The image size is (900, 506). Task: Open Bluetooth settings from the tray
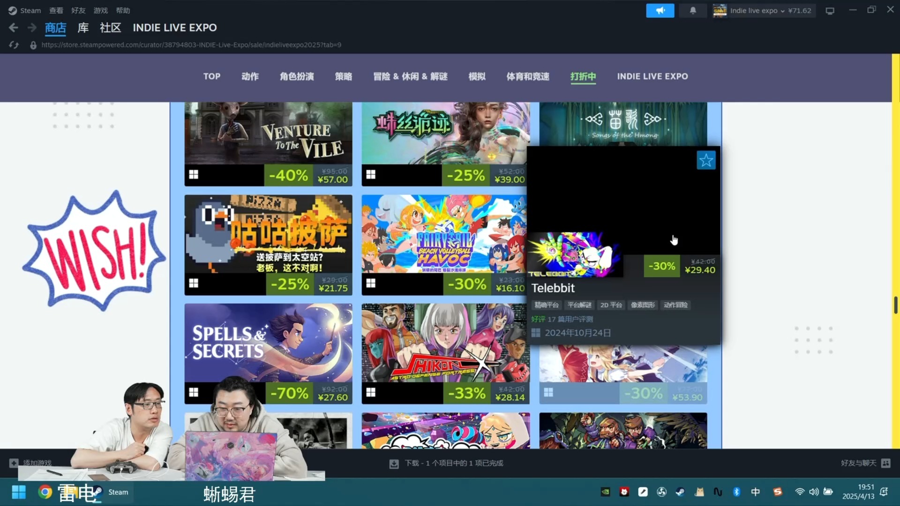tap(736, 492)
